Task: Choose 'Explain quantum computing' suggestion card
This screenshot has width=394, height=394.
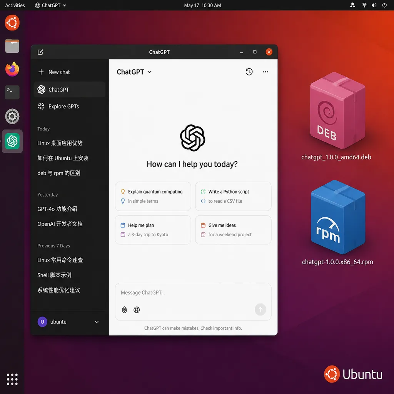Action: point(153,196)
